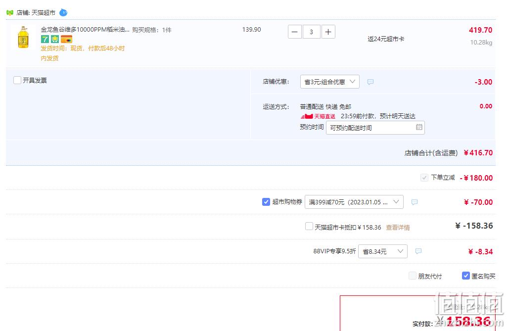Toggle the 下单立减 checkbox
508x331 pixels.
[424, 177]
